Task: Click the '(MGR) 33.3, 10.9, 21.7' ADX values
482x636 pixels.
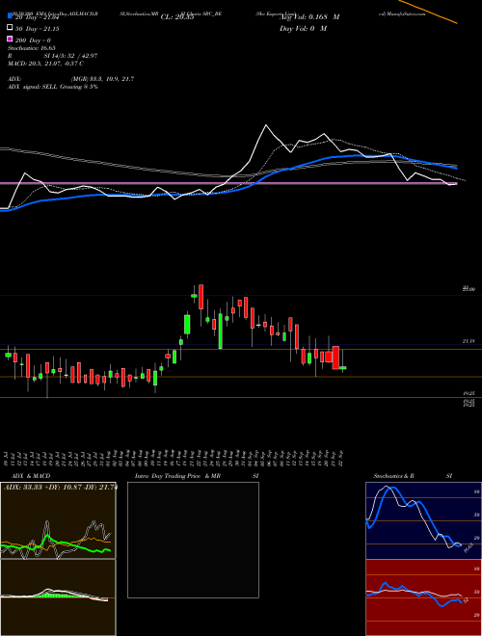Action: click(x=102, y=79)
